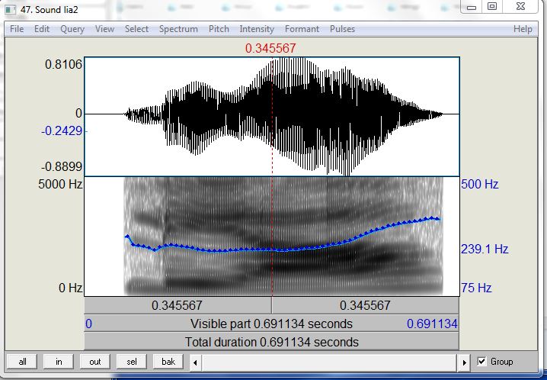The image size is (547, 380).
Task: Click the 0.691134 end time label
Action: point(432,324)
